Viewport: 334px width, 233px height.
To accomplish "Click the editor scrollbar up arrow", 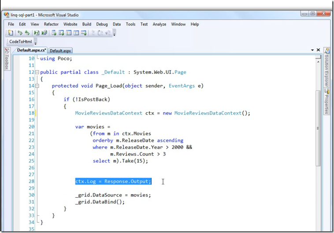I will click(318, 62).
